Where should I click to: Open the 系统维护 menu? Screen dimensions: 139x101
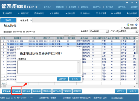click(x=134, y=7)
